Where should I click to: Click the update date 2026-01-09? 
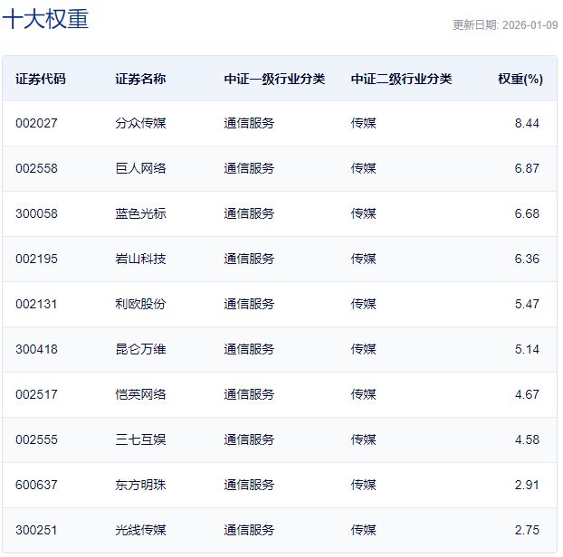tap(530, 25)
